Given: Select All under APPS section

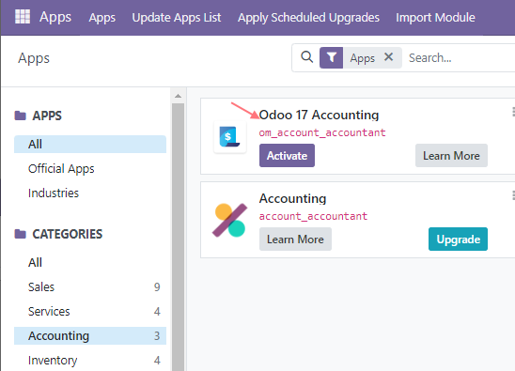Looking at the screenshot, I should [90, 144].
